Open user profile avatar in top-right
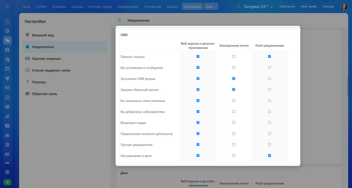The height and width of the screenshot is (188, 352). coord(344,7)
